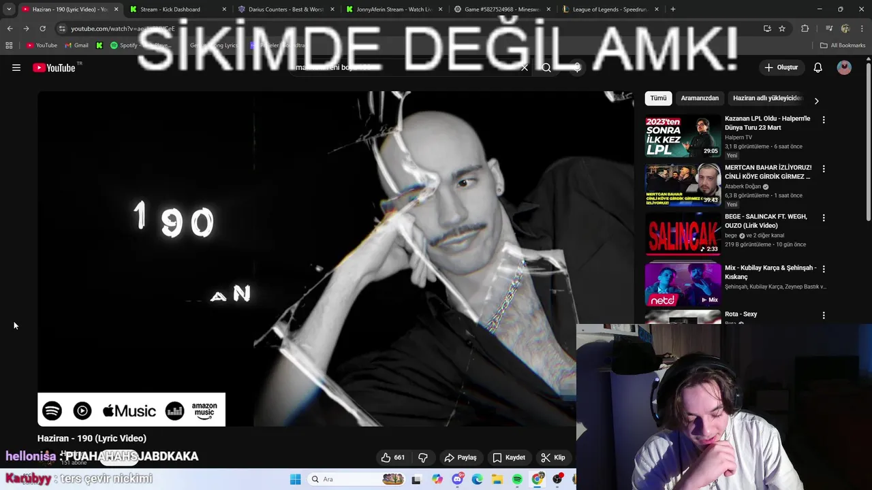Go to the YouTube home logo
872x490 pixels.
tap(54, 67)
